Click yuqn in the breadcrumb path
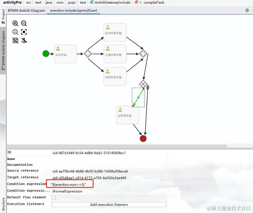Image resolution: width=253 pixels, height=213 pixels. click(x=72, y=2)
